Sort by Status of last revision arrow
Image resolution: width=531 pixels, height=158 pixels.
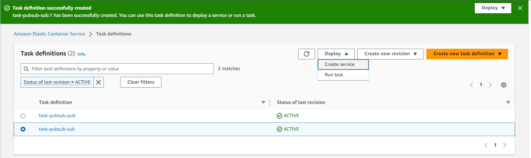coord(508,102)
